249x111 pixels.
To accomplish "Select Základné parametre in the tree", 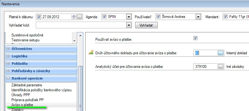I will point(27,85).
